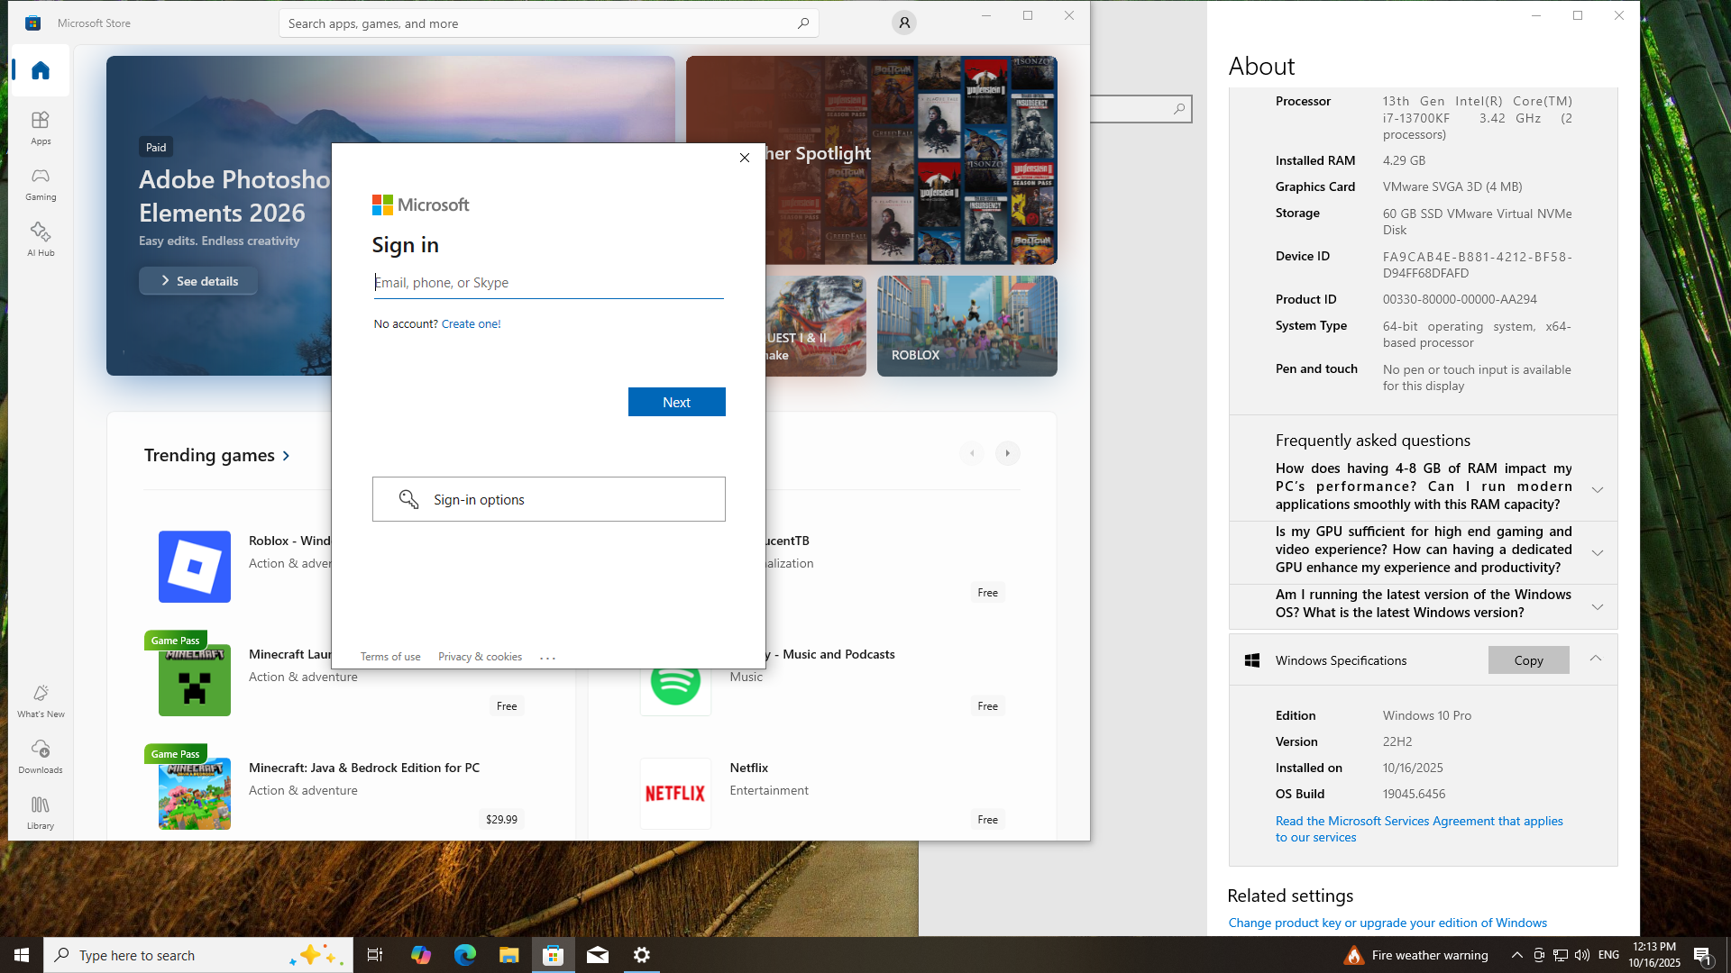1731x973 pixels.
Task: Open the Sign-in options
Action: 548,499
